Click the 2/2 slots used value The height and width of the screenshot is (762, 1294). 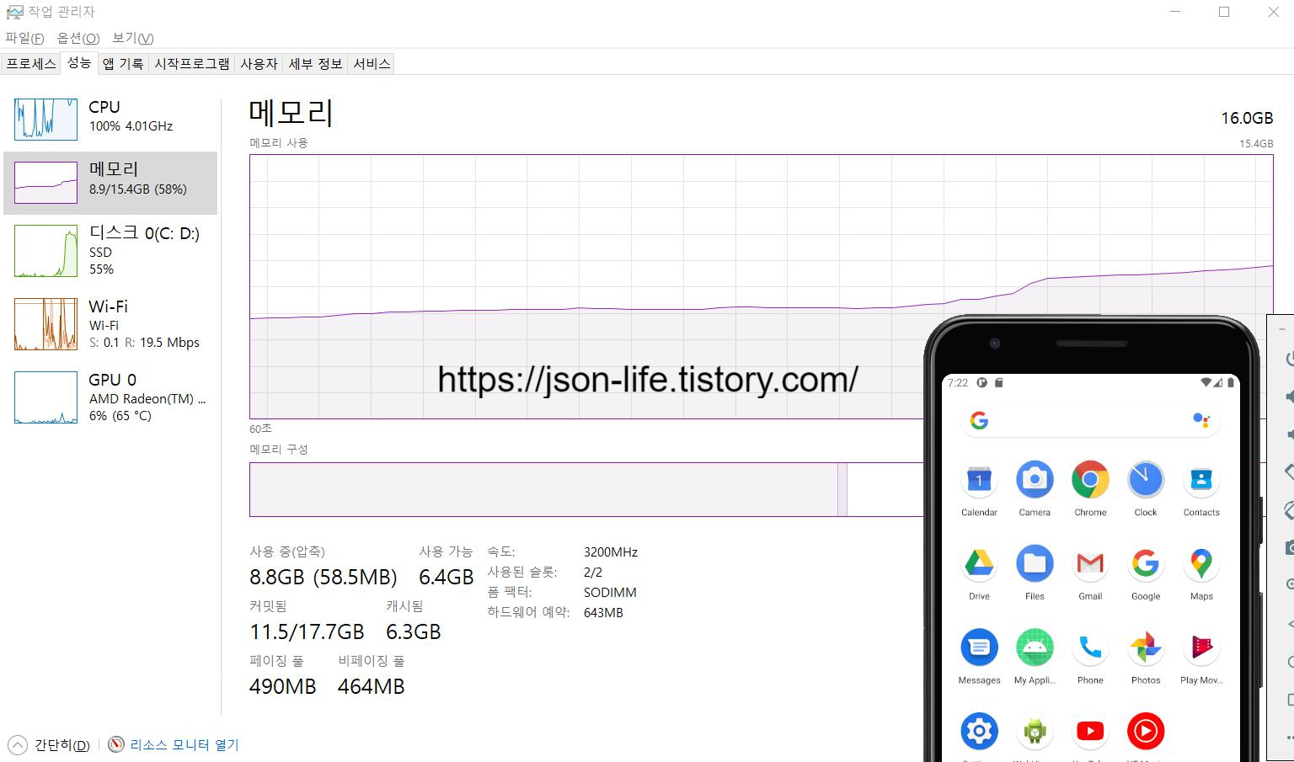(x=593, y=573)
